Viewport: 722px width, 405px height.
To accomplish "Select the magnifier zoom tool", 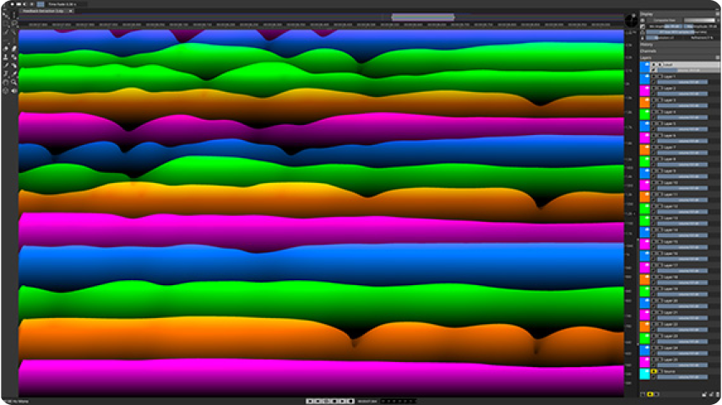I will pos(14,82).
